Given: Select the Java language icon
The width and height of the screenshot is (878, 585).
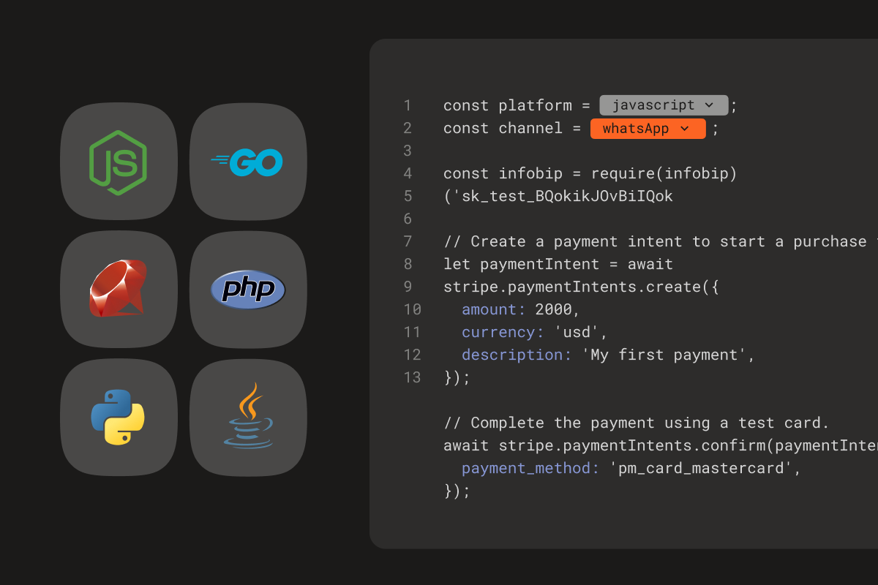Looking at the screenshot, I should pyautogui.click(x=247, y=418).
